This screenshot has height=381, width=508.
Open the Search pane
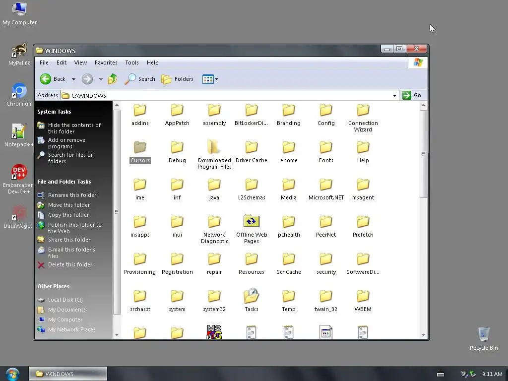pyautogui.click(x=140, y=79)
